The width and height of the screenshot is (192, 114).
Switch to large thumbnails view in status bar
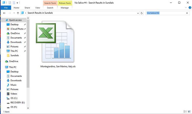click(189, 111)
